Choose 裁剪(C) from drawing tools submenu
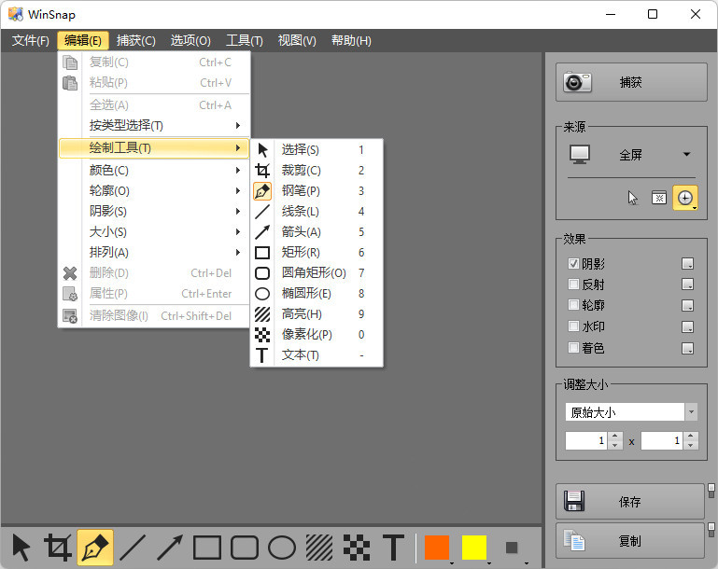 coord(317,170)
